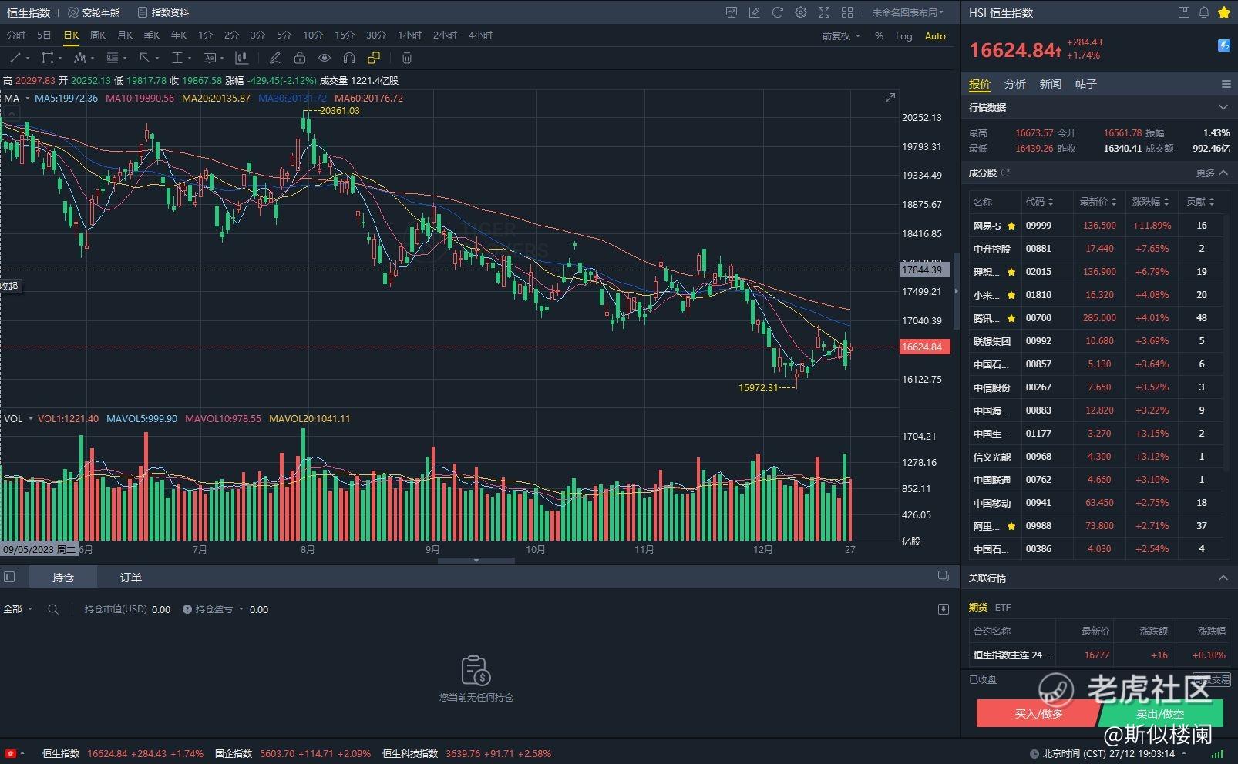1238x764 pixels.
Task: Sort constituents by 最新价 column
Action: click(x=1098, y=202)
